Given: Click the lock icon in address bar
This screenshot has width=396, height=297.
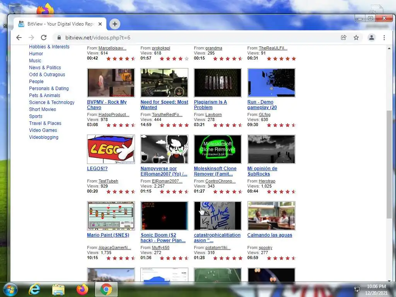Looking at the screenshot, I should [x=59, y=38].
